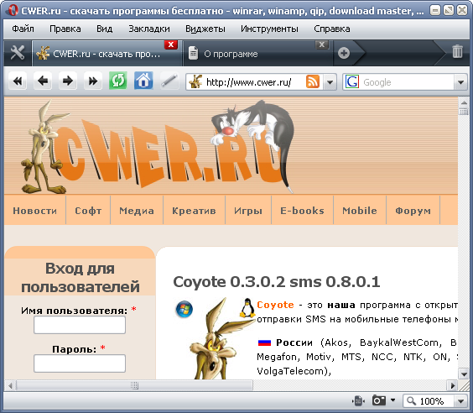Image resolution: width=473 pixels, height=413 pixels.
Task: Expand the address bar history dropdown
Action: pyautogui.click(x=330, y=81)
